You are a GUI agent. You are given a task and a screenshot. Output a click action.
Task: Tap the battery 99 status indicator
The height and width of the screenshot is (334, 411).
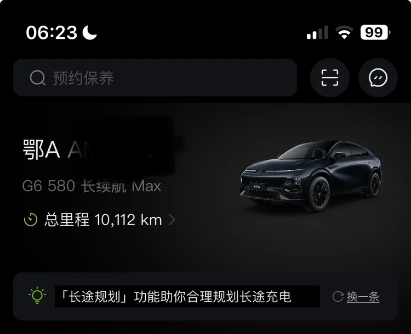coord(375,32)
